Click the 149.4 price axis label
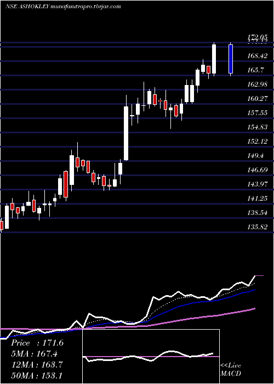274x384 pixels. 255,155
